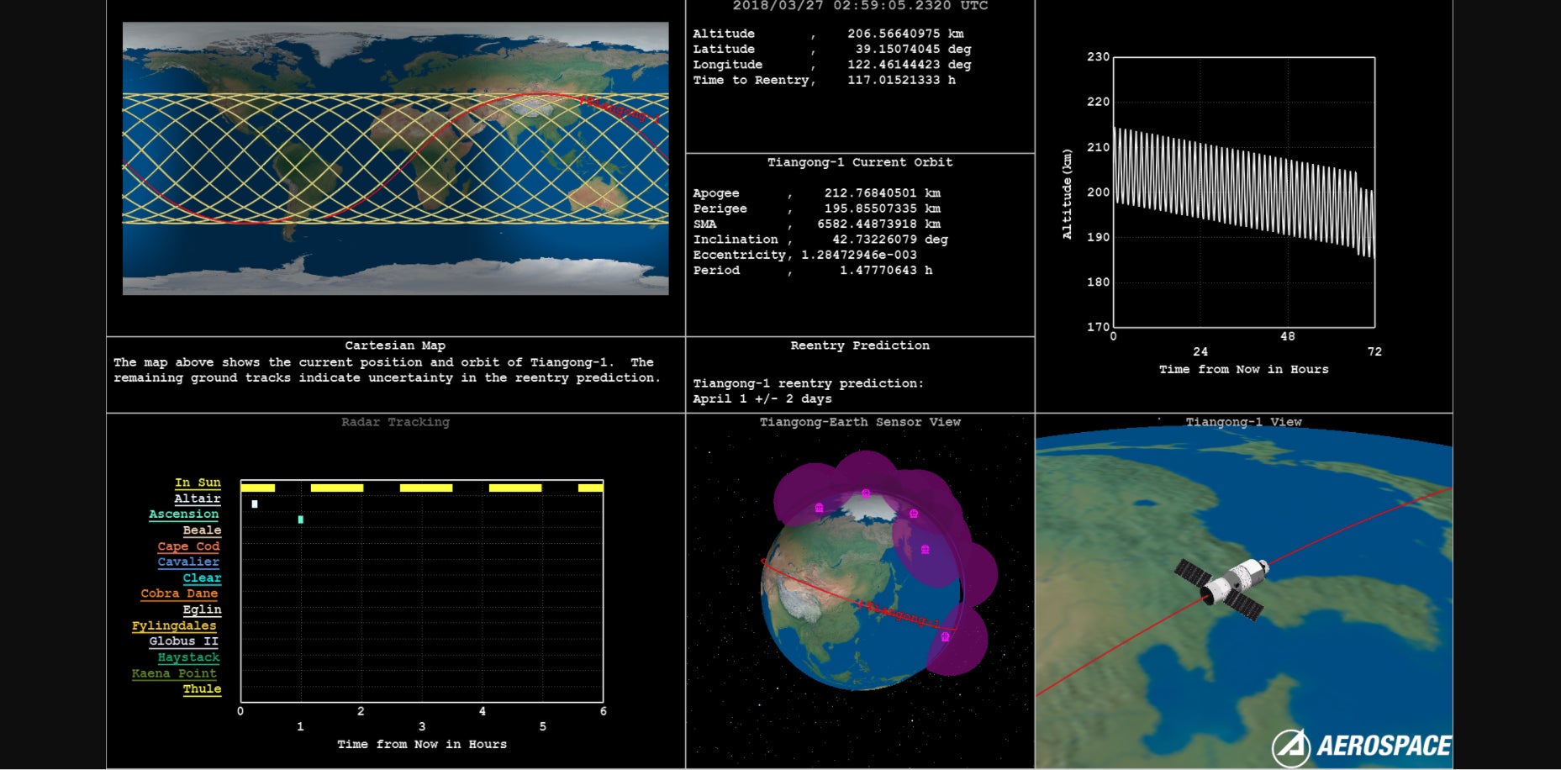
Task: Click the Altitude value 206.56640975 km
Action: (905, 34)
